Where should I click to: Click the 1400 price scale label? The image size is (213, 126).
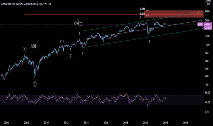208,45
